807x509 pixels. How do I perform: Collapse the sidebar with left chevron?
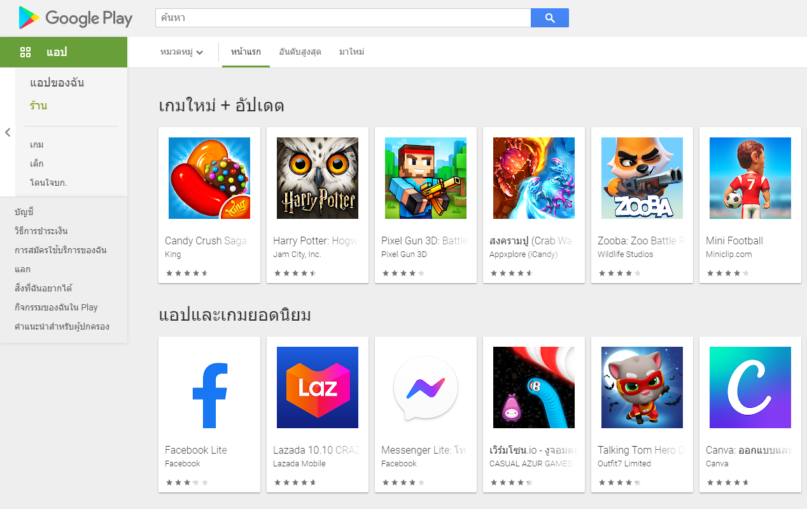[x=8, y=132]
